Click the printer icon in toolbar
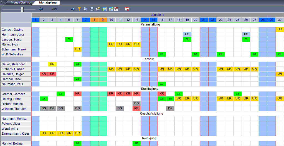Image resolution: width=284 pixels, height=146 pixels. [x=86, y=9]
